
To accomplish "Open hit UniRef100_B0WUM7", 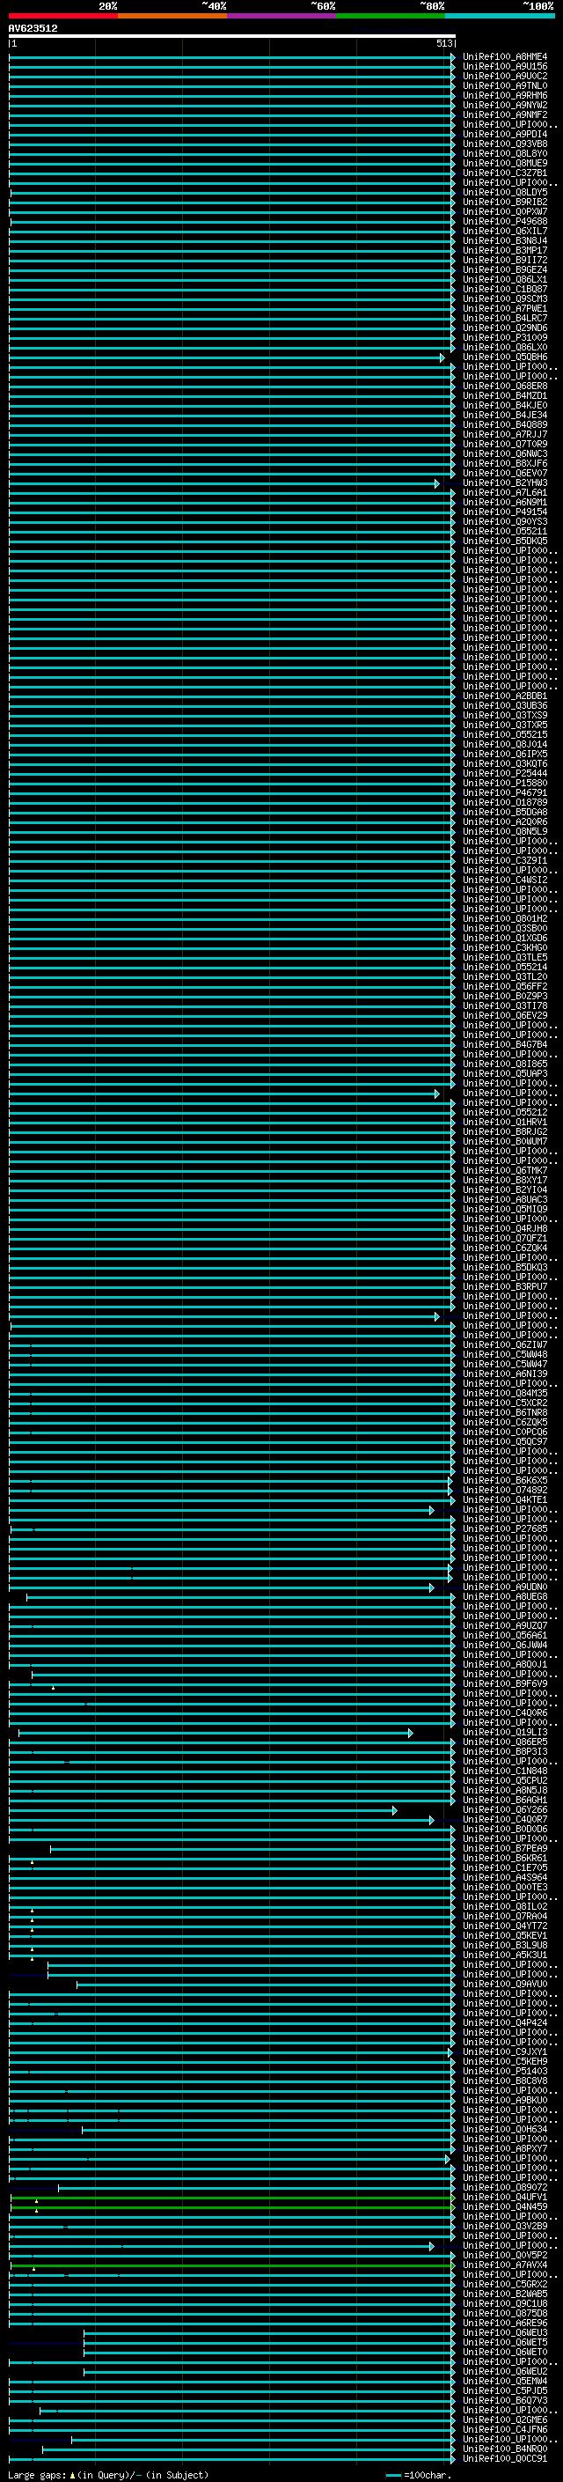I will 504,1142.
